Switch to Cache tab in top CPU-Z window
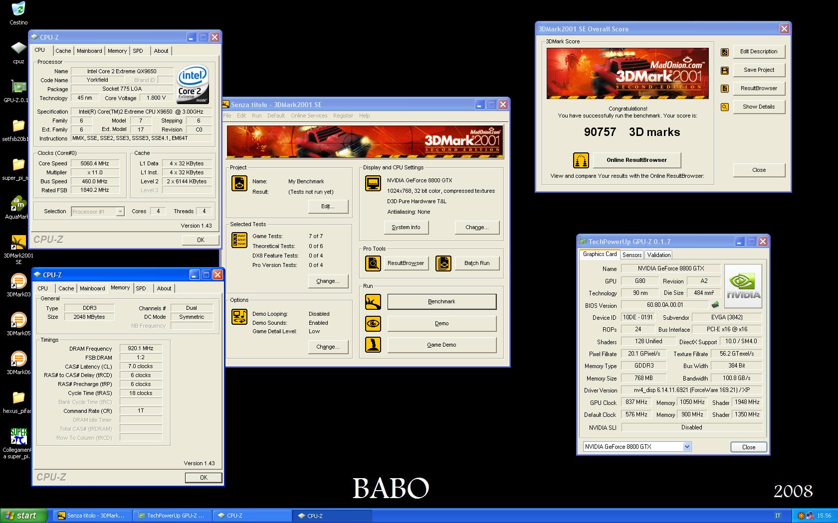 [x=63, y=51]
